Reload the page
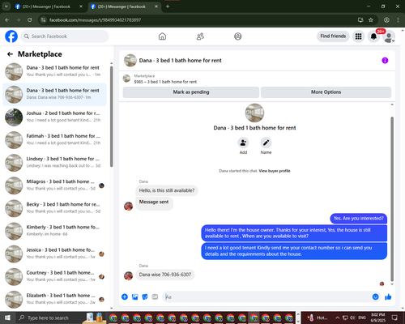The width and height of the screenshot is (405, 324). coord(30,20)
